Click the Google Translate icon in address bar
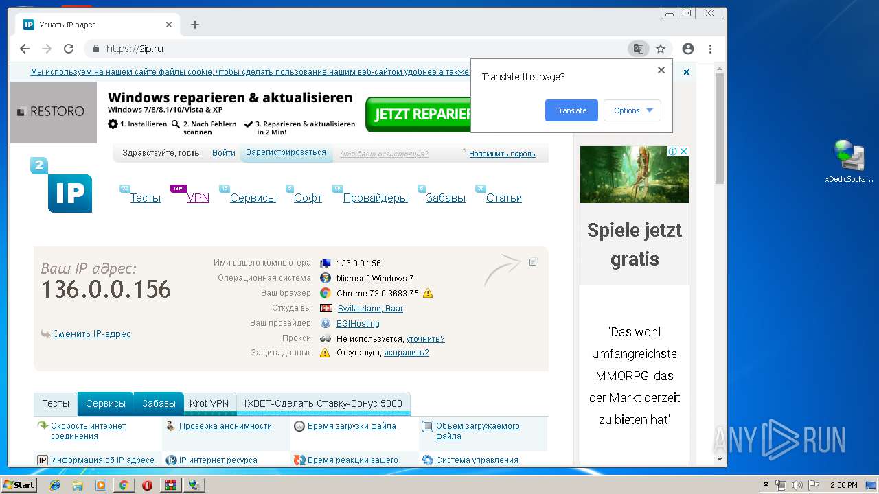The height and width of the screenshot is (494, 879). (639, 49)
